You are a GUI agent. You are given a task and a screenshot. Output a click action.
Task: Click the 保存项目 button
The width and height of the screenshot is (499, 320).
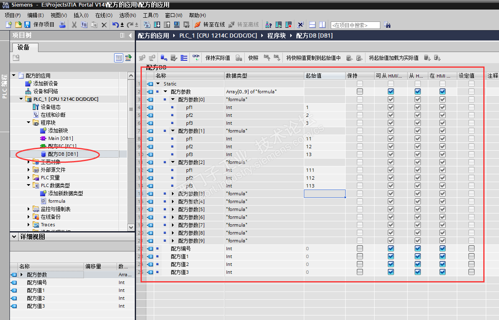pos(39,25)
